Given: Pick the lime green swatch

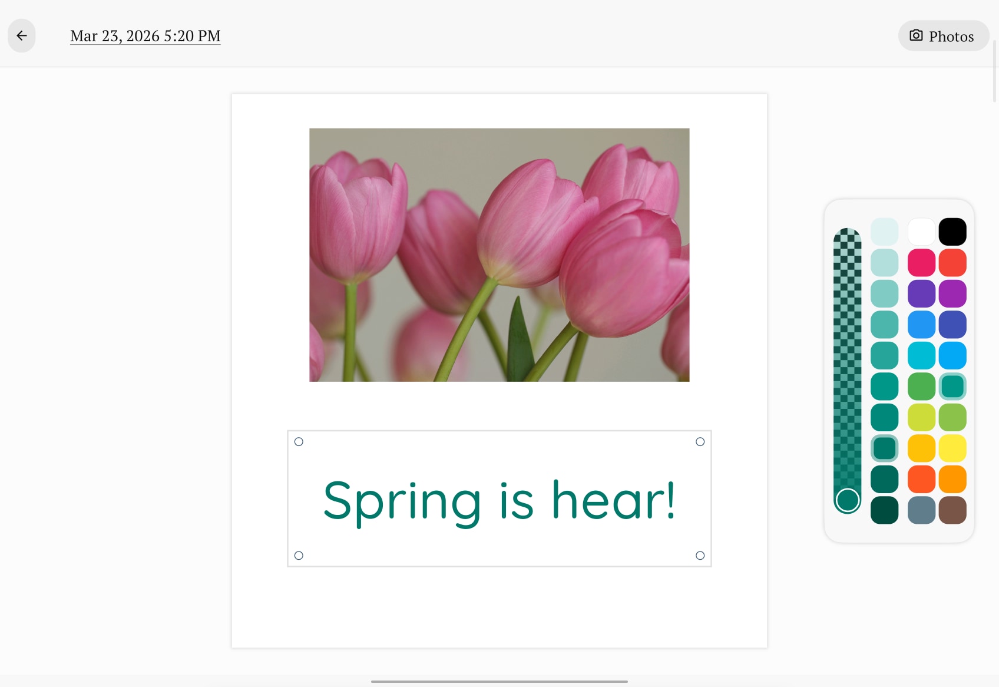Looking at the screenshot, I should click(x=922, y=417).
